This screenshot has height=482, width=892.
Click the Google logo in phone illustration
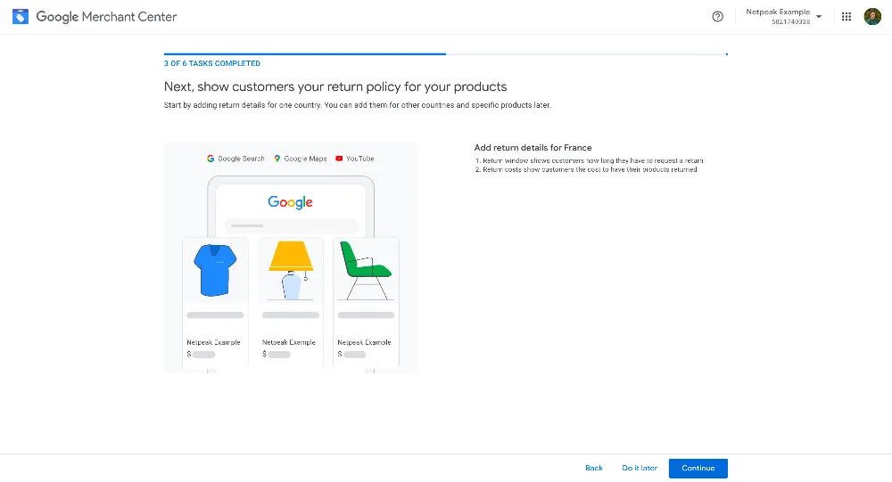point(290,202)
